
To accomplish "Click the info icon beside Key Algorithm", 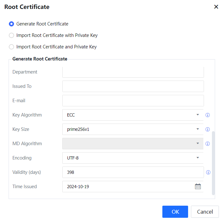I will [208, 115].
